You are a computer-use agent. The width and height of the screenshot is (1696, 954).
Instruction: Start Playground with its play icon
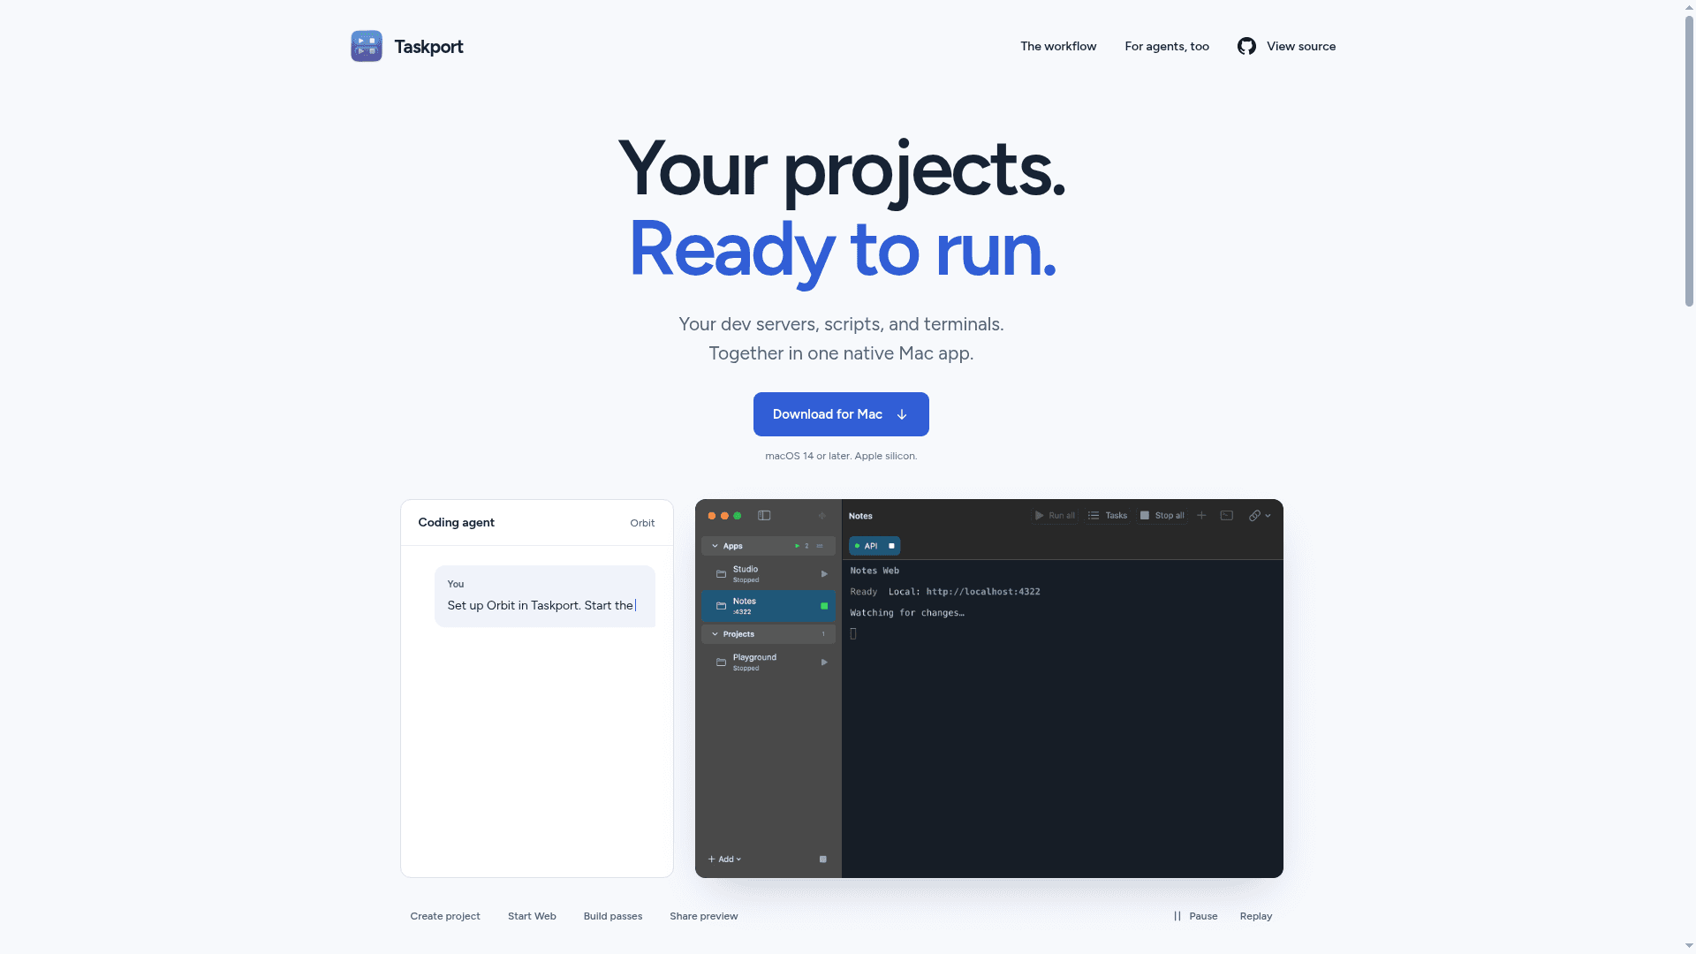pyautogui.click(x=824, y=662)
